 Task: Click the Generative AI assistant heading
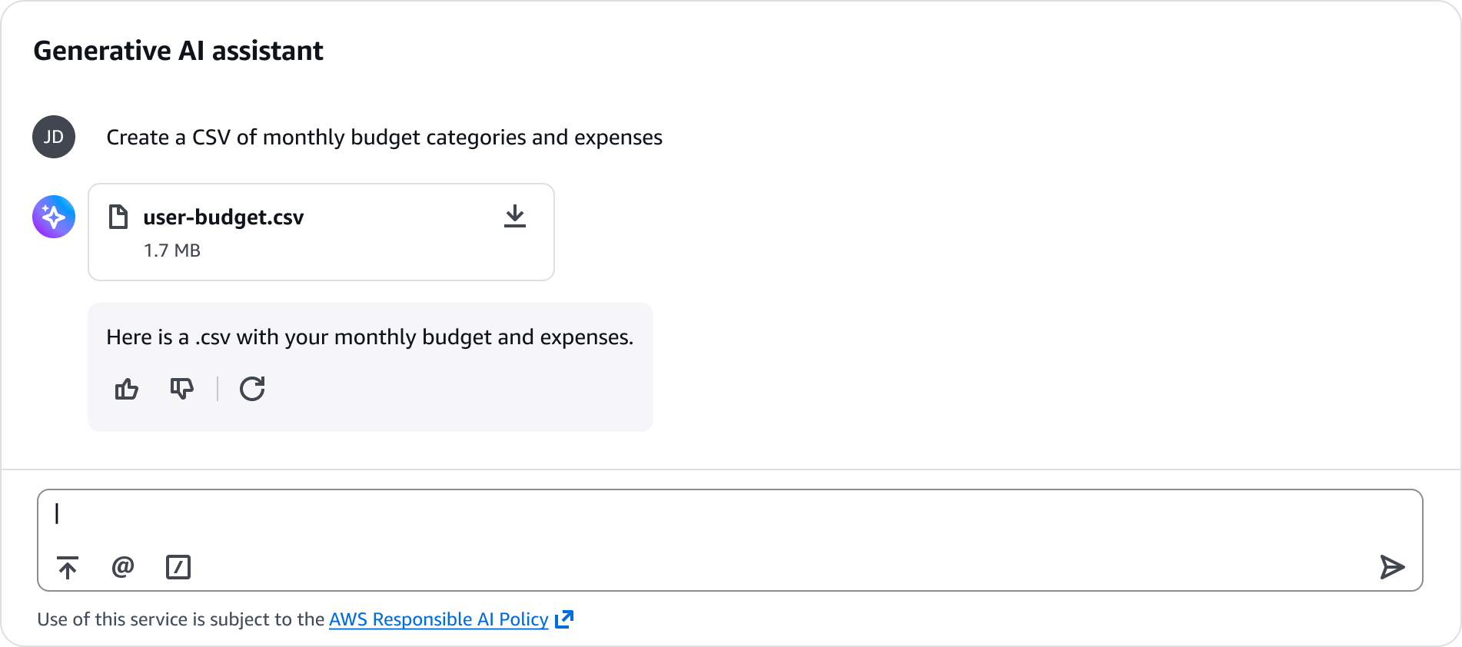point(178,51)
